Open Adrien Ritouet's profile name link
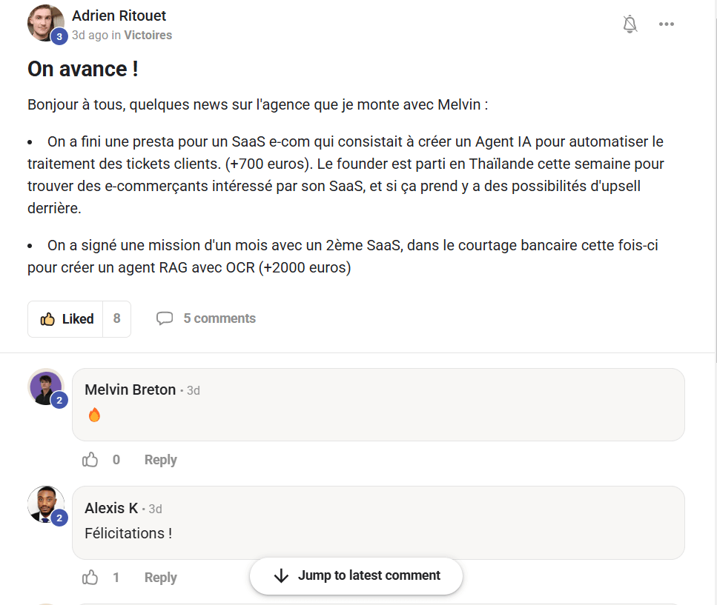The height and width of the screenshot is (605, 717). 119,16
